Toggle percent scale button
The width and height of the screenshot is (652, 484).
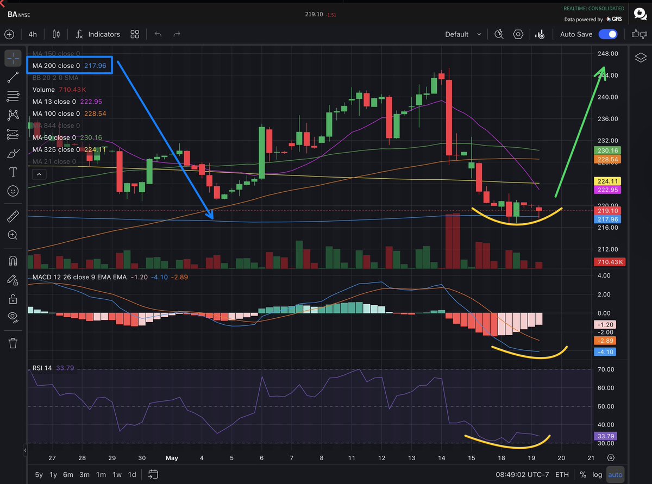583,475
